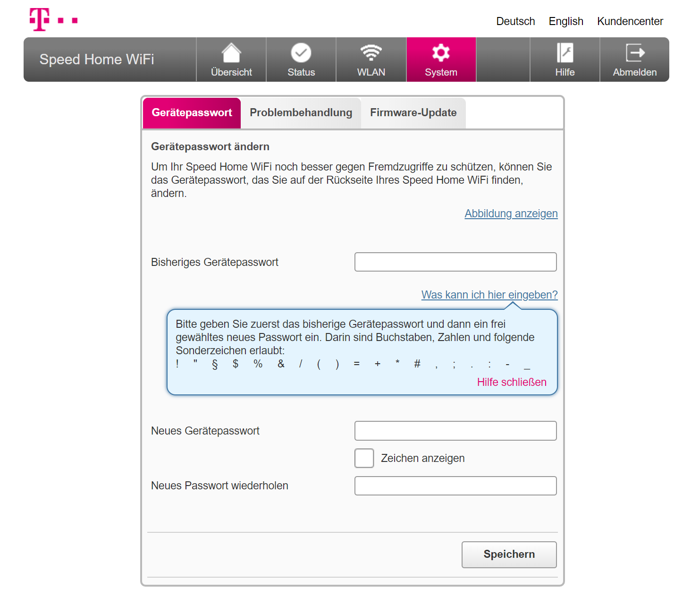Switch to the Problembehandlung tab

tap(301, 113)
